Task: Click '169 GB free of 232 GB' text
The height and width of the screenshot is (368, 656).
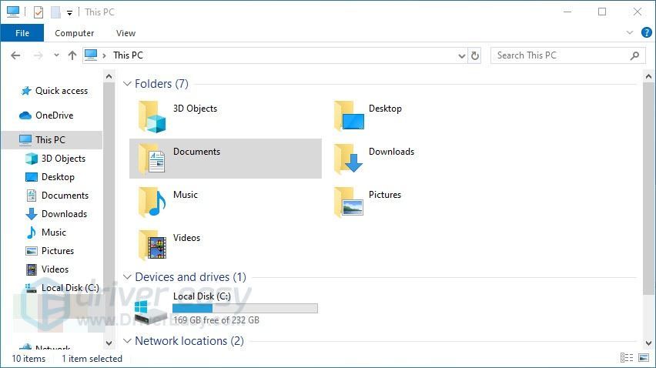Action: (216, 320)
